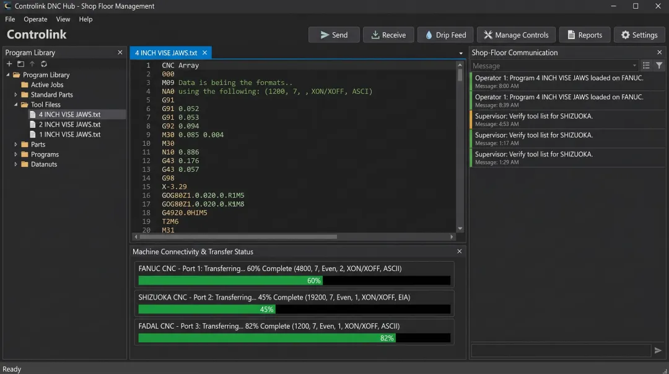This screenshot has width=669, height=374.
Task: Close the Machine Connectivity panel
Action: tap(459, 251)
